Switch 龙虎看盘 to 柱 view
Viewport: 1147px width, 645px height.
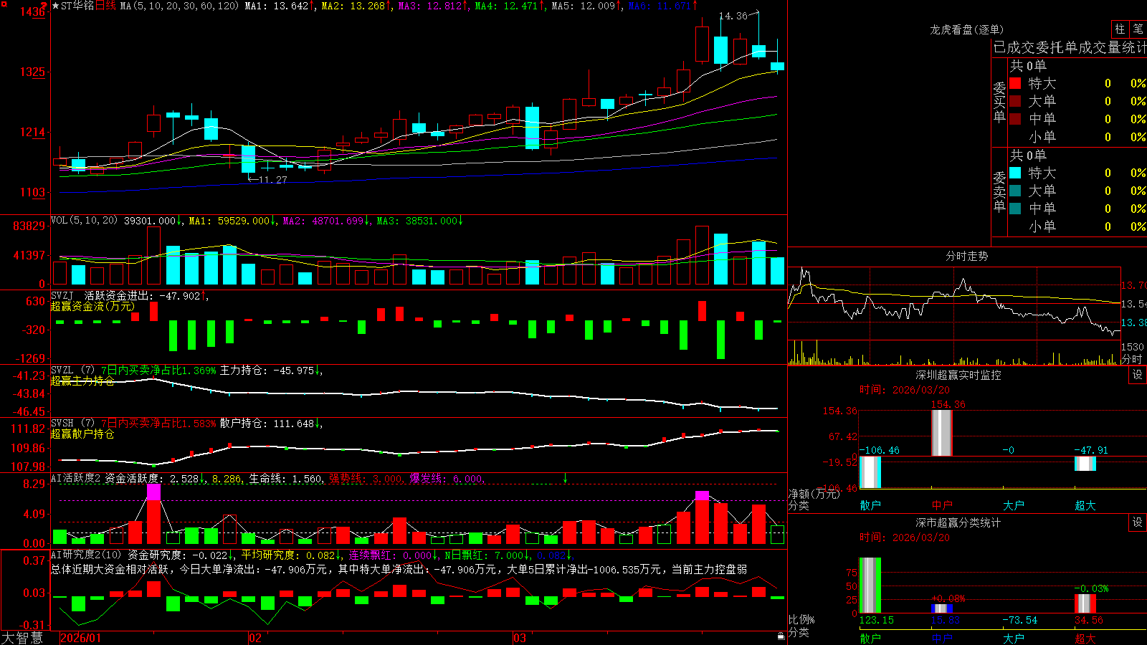(1120, 29)
